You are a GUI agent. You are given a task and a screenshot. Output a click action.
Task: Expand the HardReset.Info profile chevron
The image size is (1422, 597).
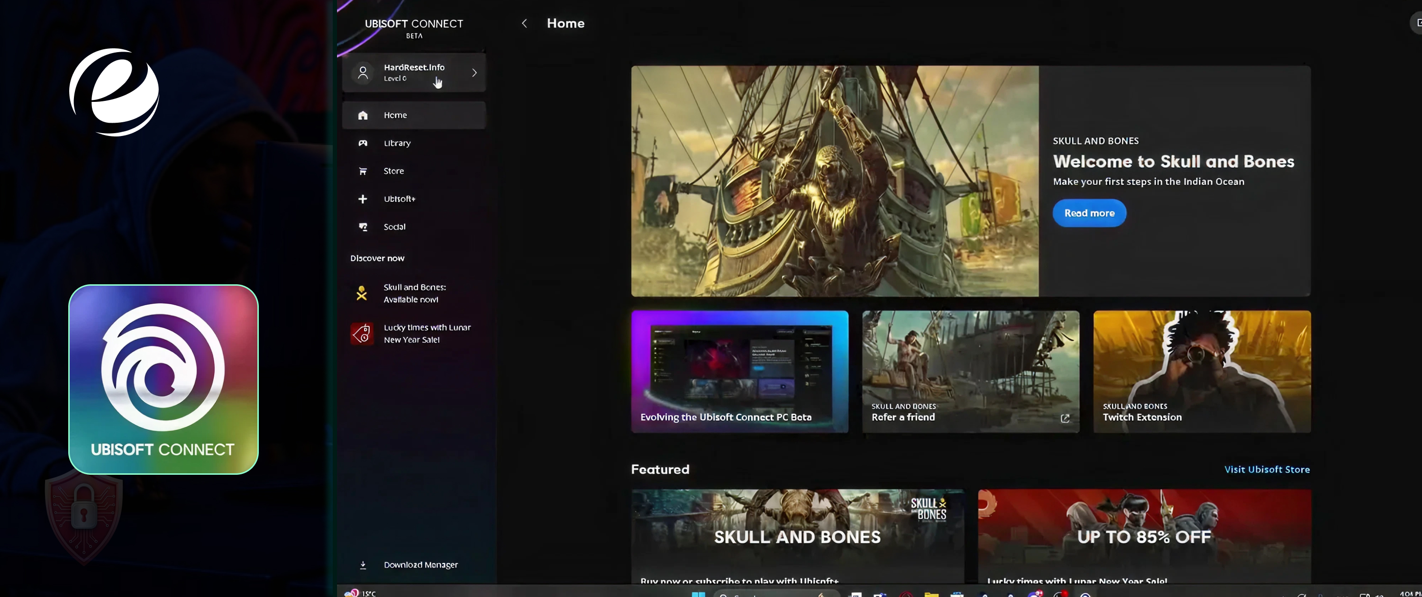click(x=474, y=73)
